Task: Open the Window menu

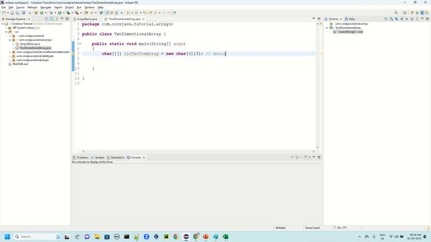Action: coord(90,7)
